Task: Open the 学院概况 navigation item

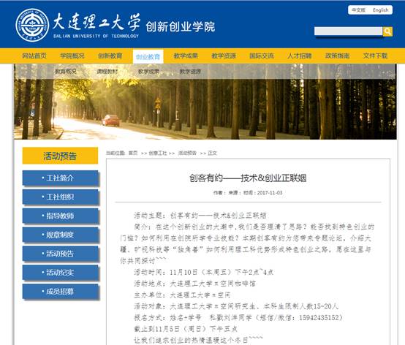Action: [x=72, y=56]
